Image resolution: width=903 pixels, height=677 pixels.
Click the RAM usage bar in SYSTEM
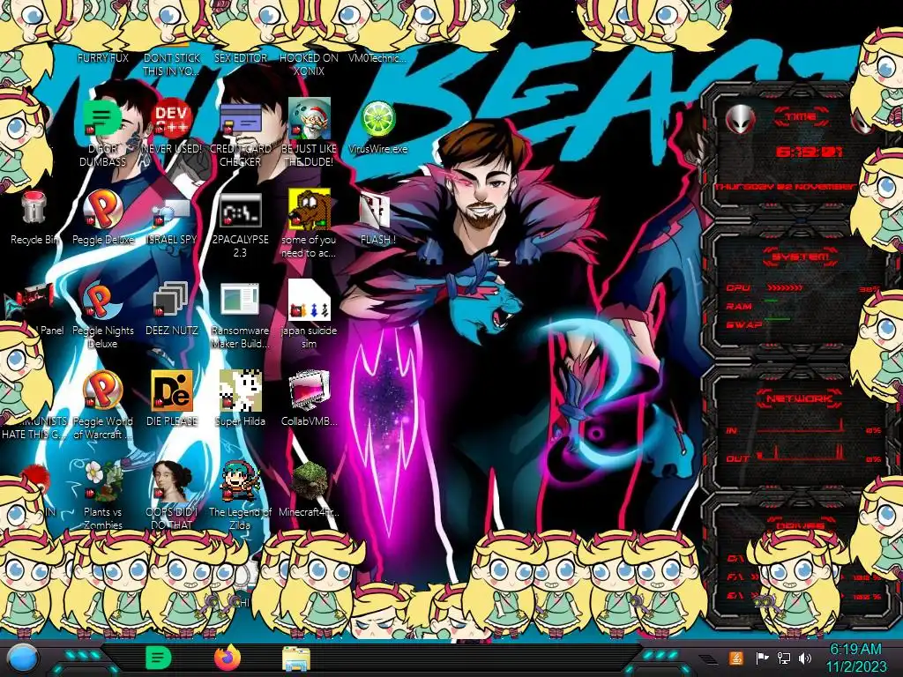click(771, 301)
